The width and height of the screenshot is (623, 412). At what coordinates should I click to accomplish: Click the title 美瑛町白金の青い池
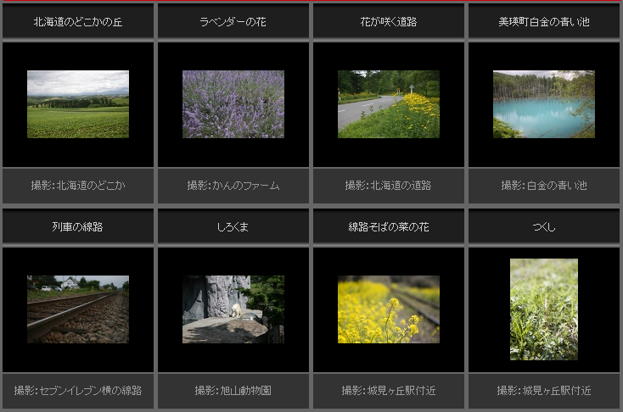click(544, 22)
